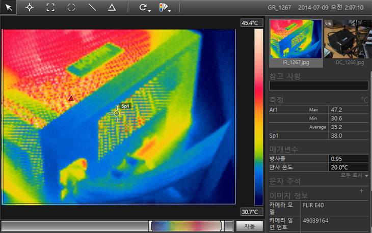Click the Sp1 spot marker on thermal image
Screen dimensions: 372x233
(x=117, y=113)
